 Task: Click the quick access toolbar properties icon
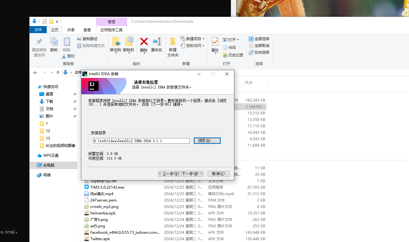[45, 21]
